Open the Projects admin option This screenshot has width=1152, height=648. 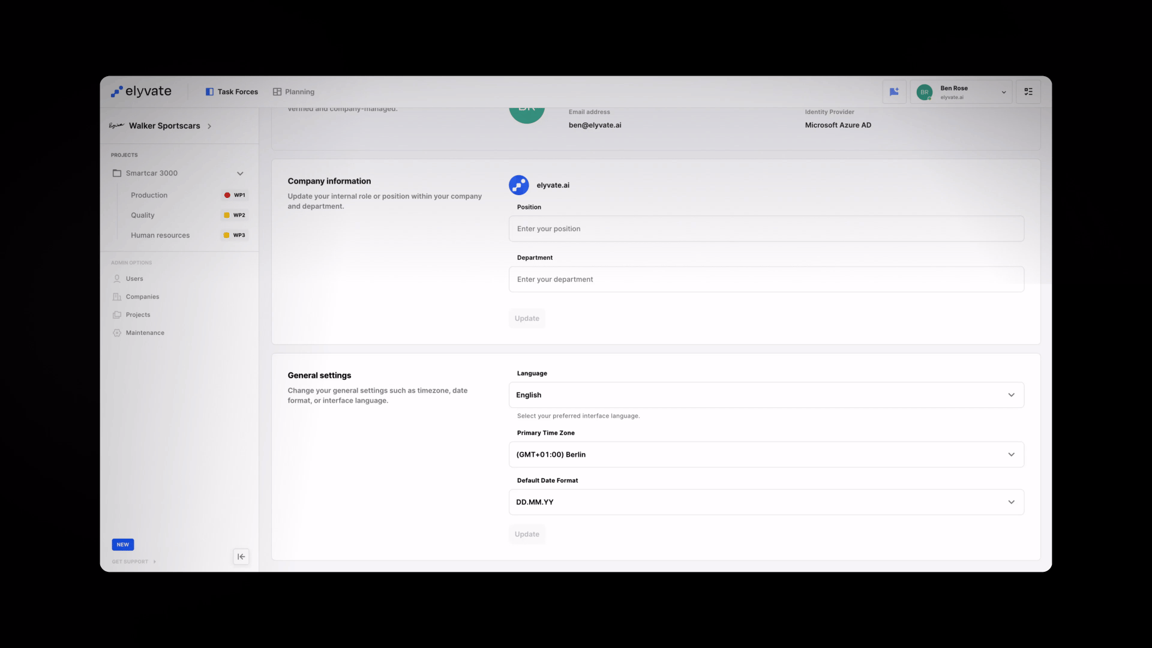pos(138,315)
